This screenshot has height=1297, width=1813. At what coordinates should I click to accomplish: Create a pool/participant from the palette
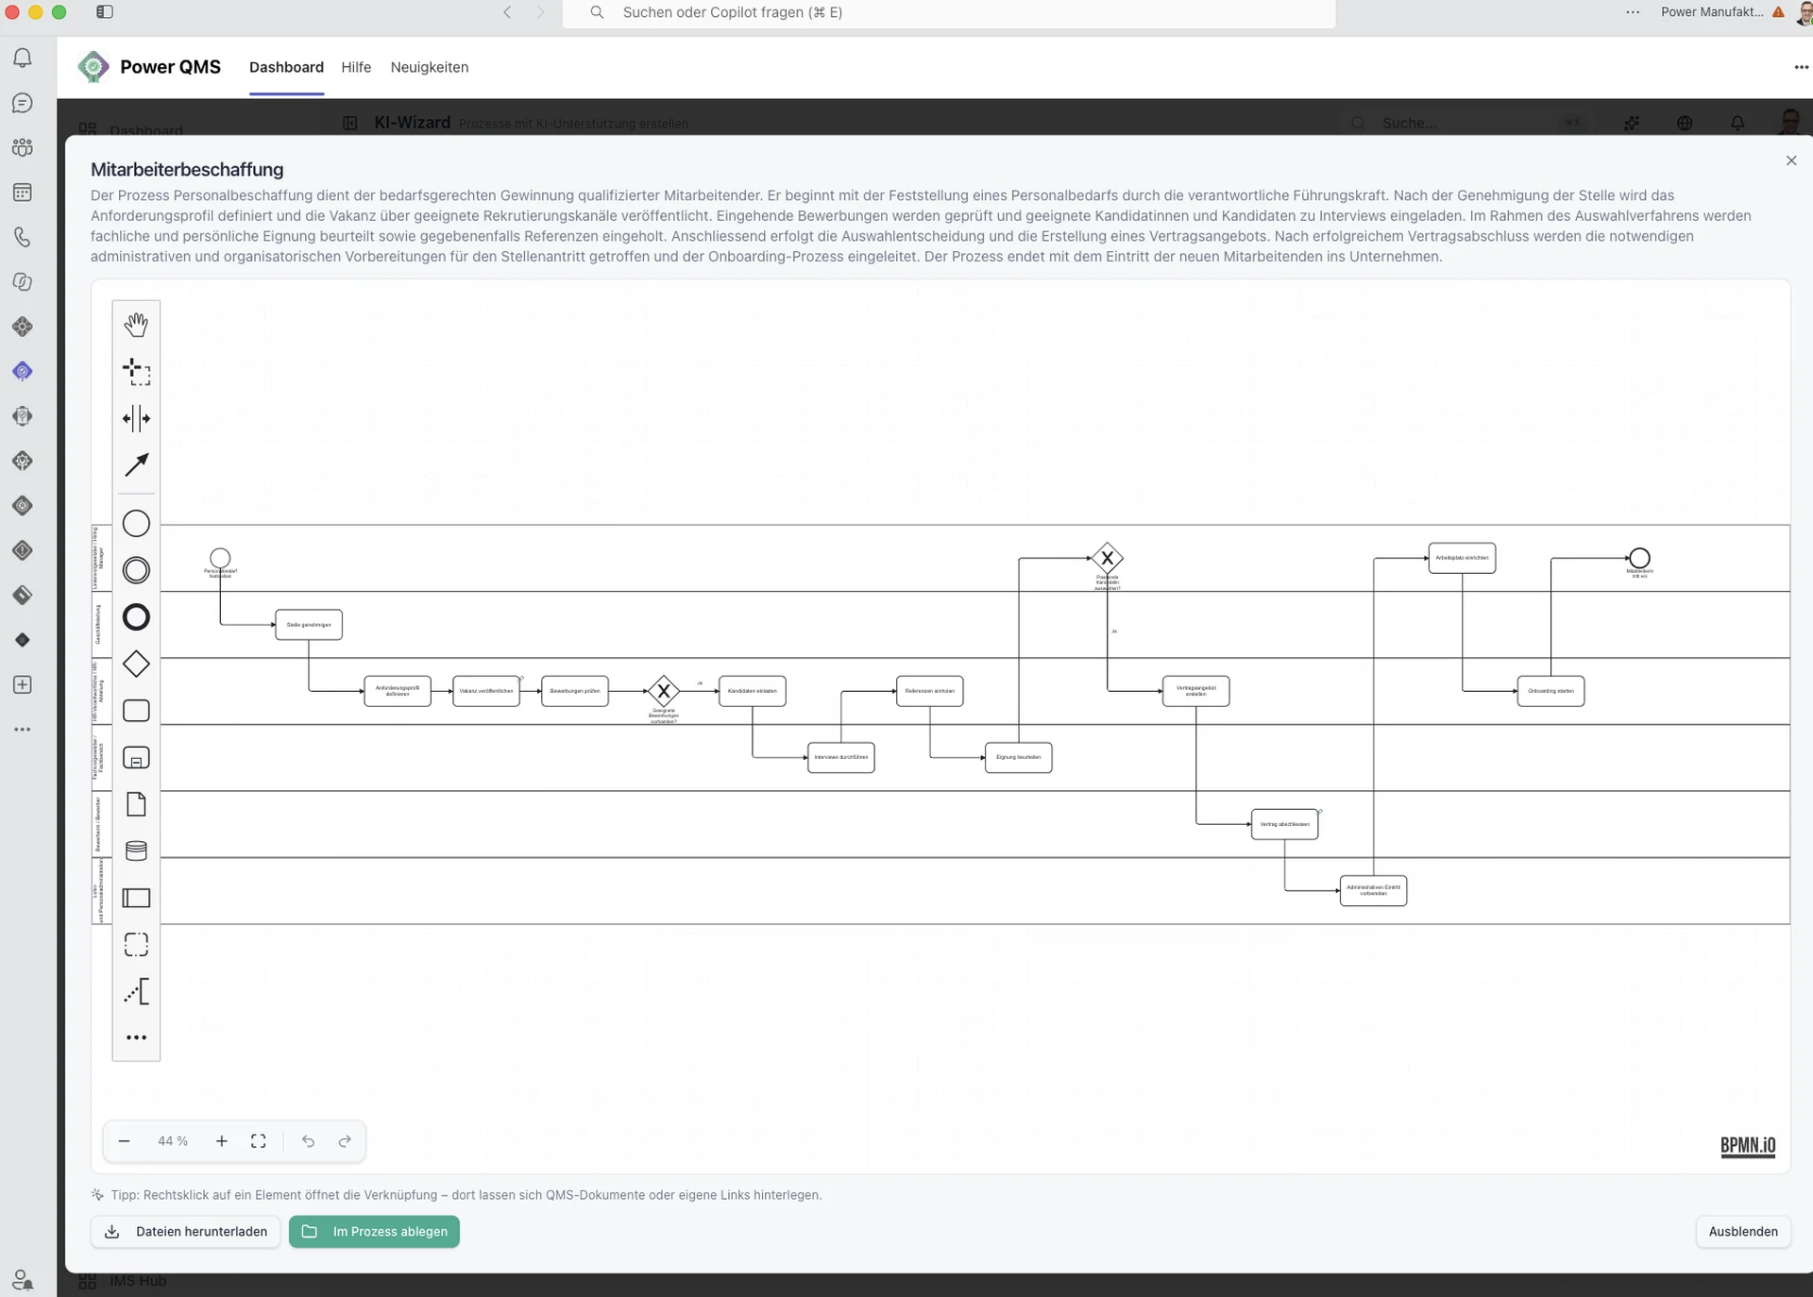pos(136,898)
